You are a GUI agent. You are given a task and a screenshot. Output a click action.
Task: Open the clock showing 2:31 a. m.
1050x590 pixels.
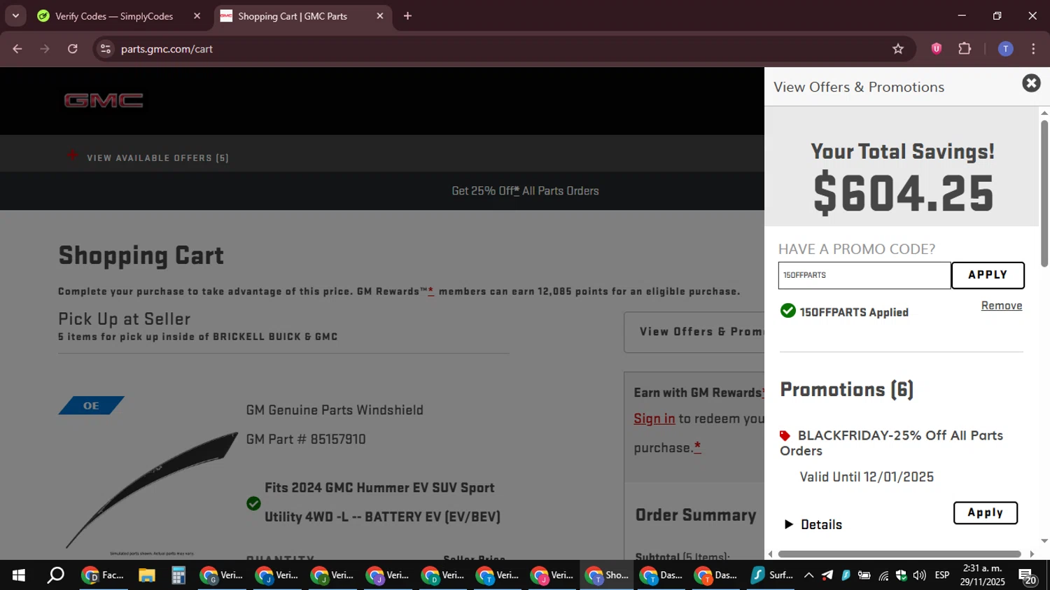[982, 575]
